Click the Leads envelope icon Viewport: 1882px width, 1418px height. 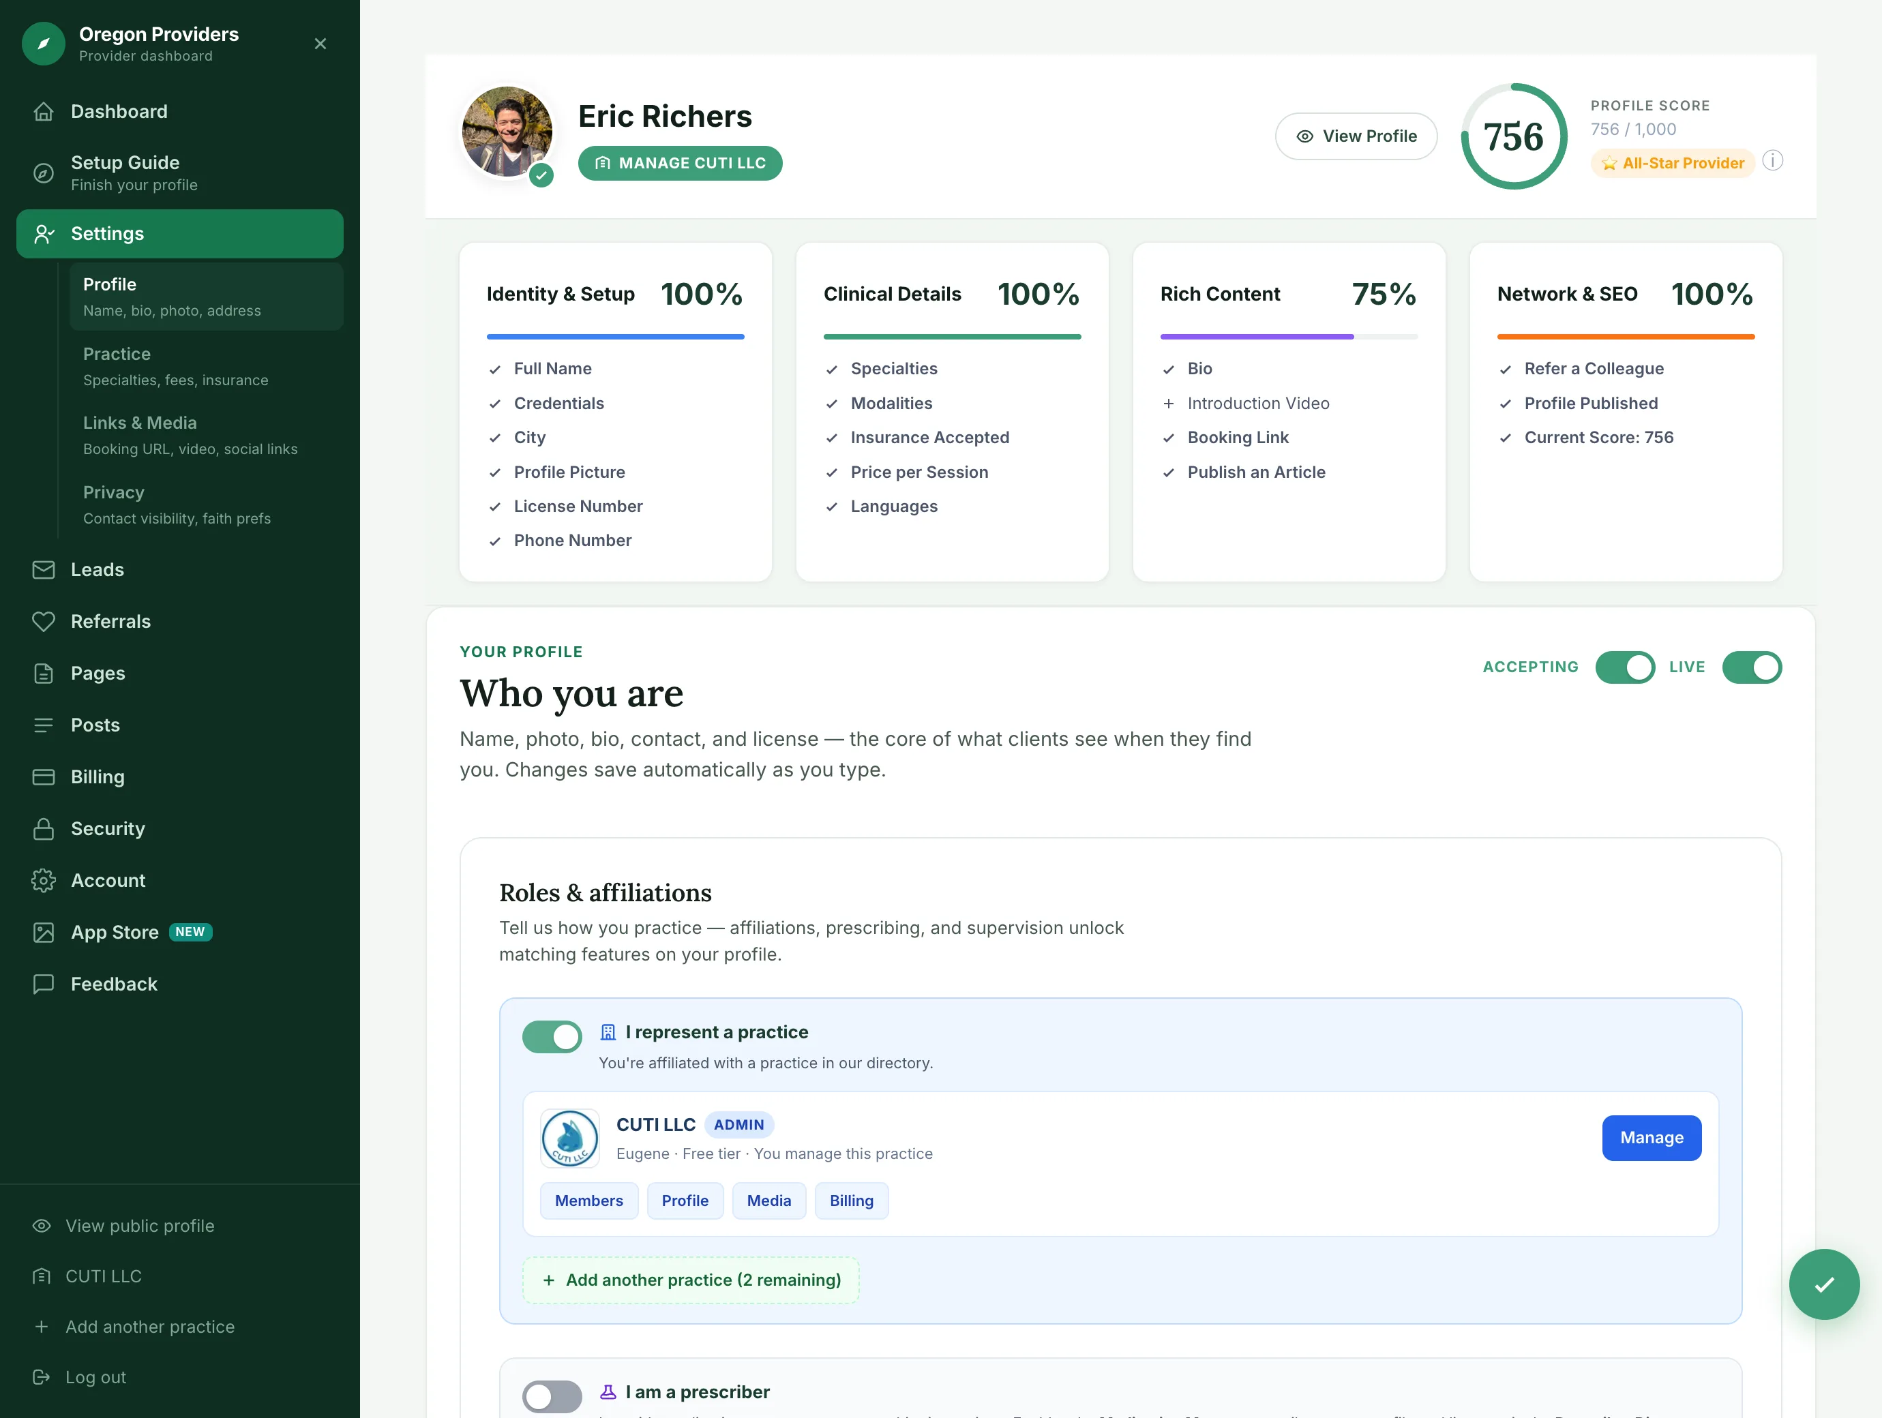pyautogui.click(x=44, y=570)
